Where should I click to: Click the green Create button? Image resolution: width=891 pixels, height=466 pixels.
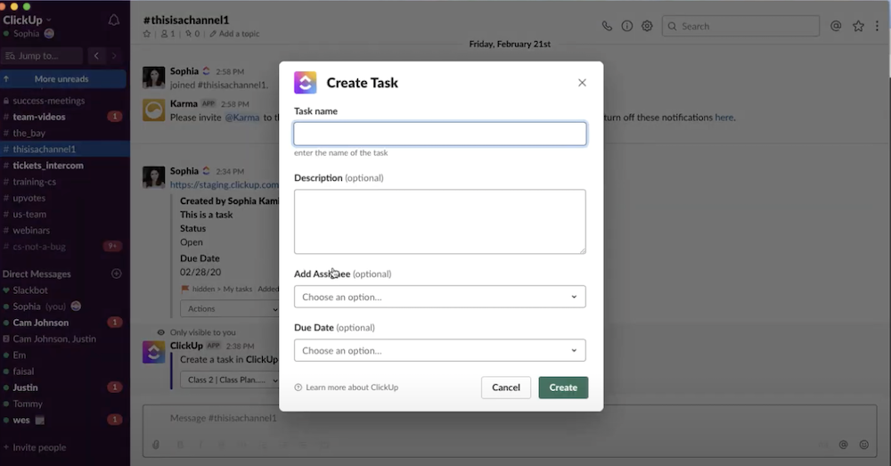(x=563, y=388)
